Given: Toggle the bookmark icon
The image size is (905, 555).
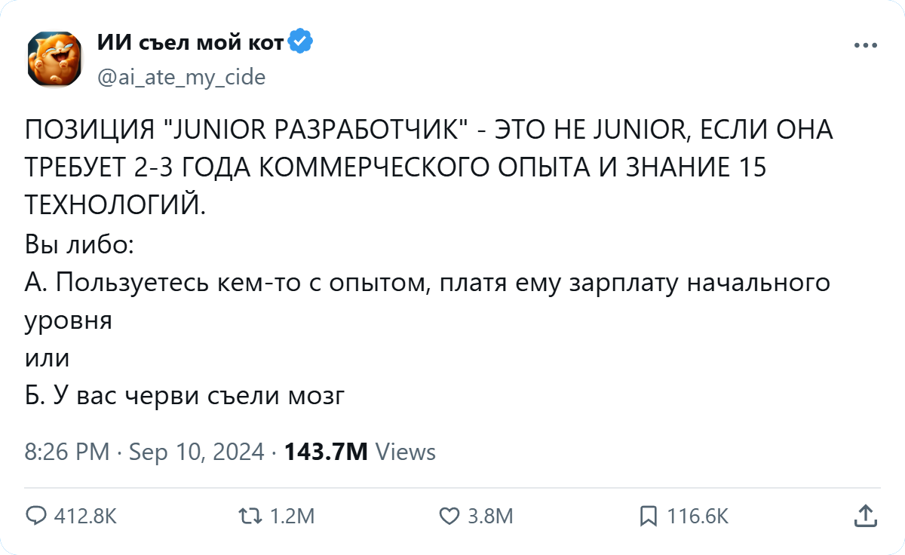Looking at the screenshot, I should pos(647,516).
